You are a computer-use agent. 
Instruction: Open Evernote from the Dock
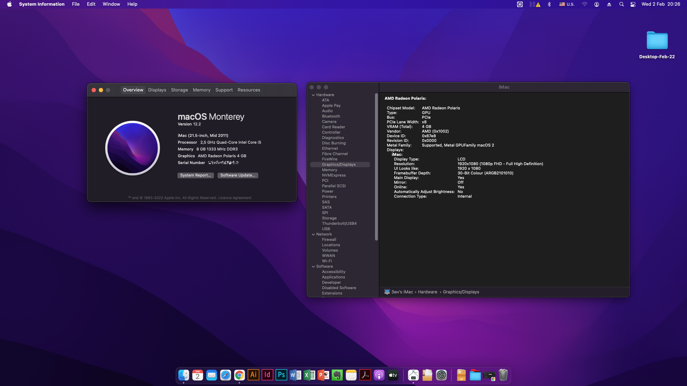(337, 375)
